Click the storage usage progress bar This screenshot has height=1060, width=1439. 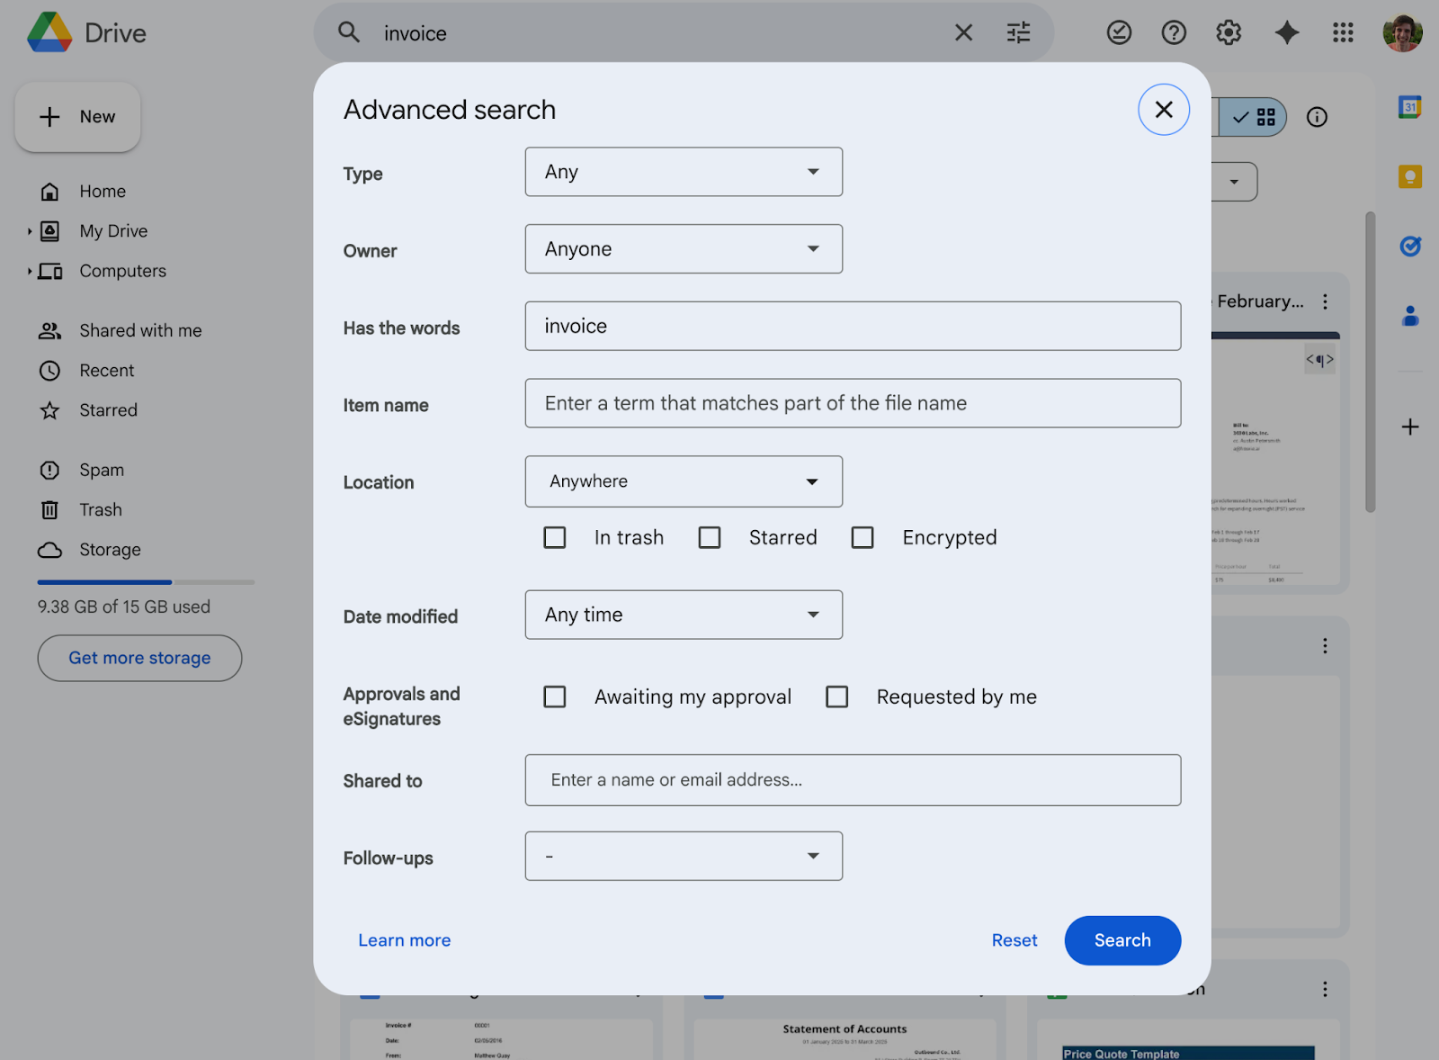click(144, 582)
